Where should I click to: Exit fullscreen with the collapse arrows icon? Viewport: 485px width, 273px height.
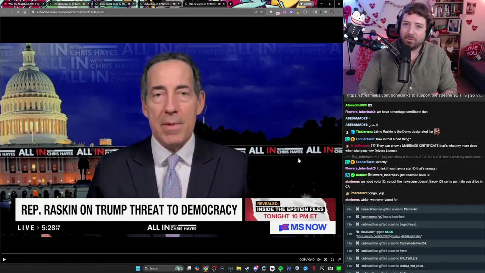pyautogui.click(x=339, y=259)
